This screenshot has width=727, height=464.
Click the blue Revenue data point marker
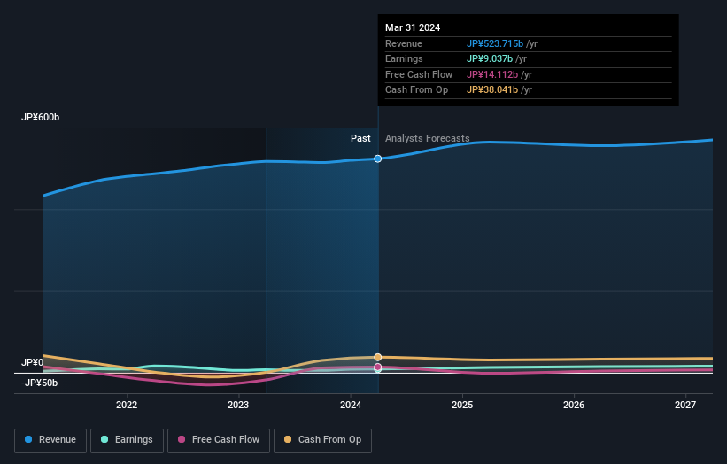(378, 159)
